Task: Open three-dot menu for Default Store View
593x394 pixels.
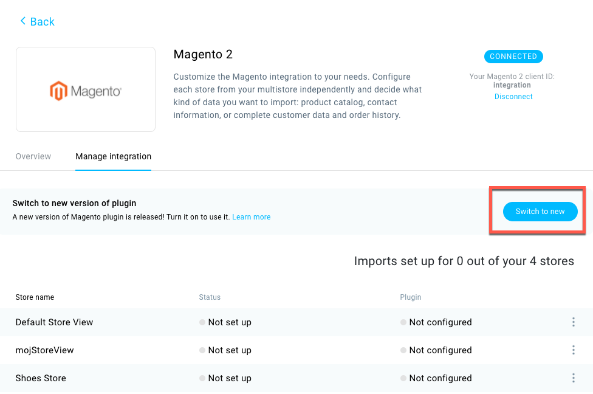Action: click(x=574, y=322)
